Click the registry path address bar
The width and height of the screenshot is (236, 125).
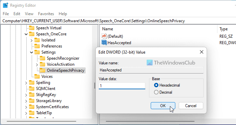tap(118, 21)
